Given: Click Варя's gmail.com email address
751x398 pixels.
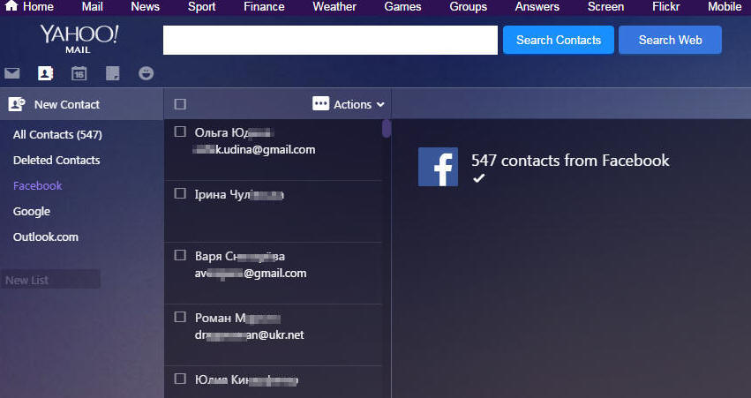Looking at the screenshot, I should (251, 274).
